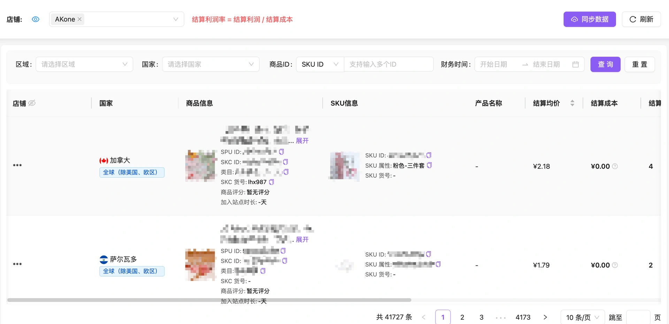Click help icon beside ¥0.00 in 加拿大 row
Viewport: 669px width, 324px height.
615,166
